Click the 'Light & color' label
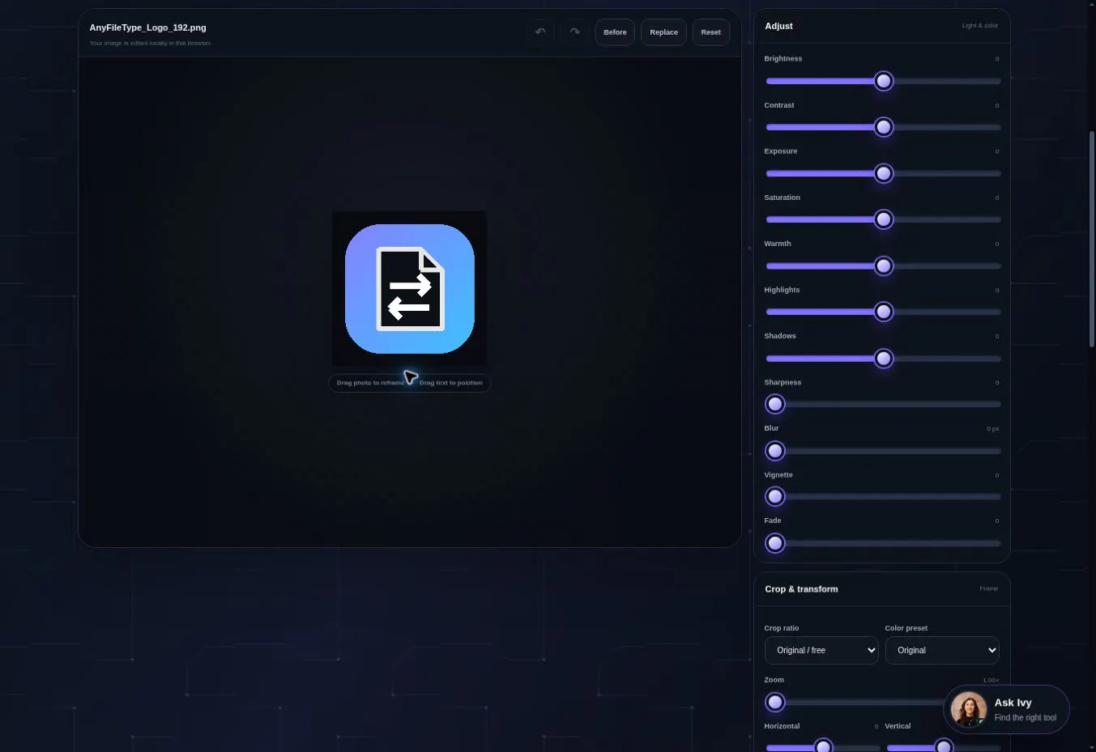This screenshot has height=752, width=1096. (x=980, y=26)
